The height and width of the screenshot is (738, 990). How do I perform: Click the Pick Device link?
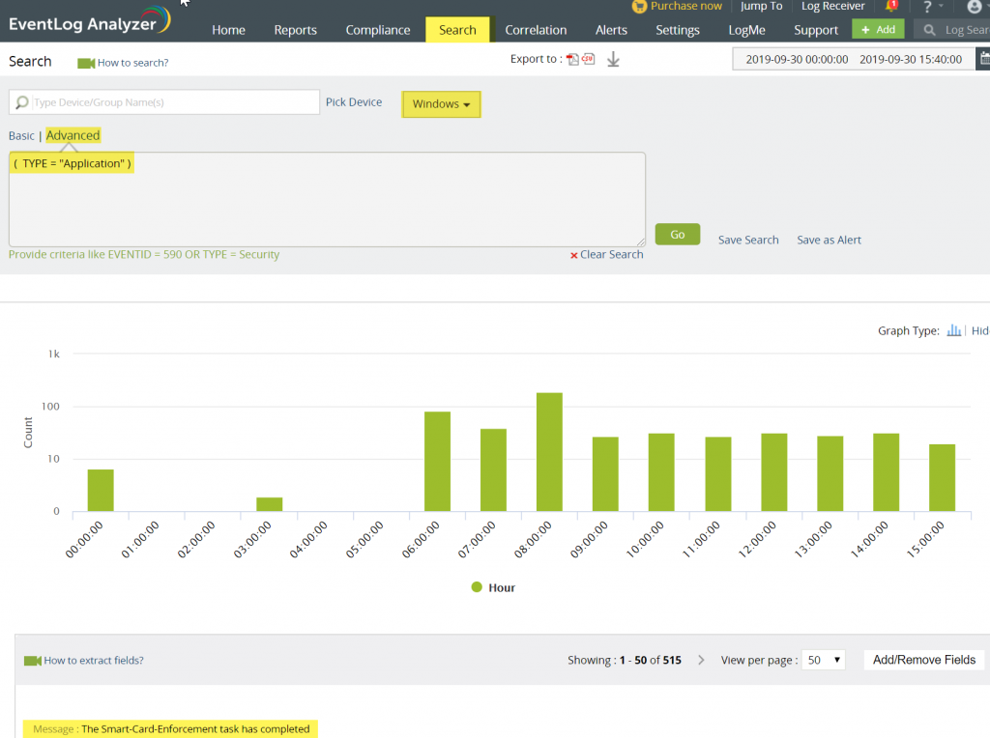pos(354,102)
